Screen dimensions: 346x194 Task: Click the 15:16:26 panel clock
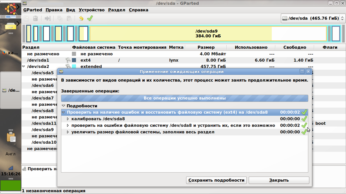coord(11,174)
